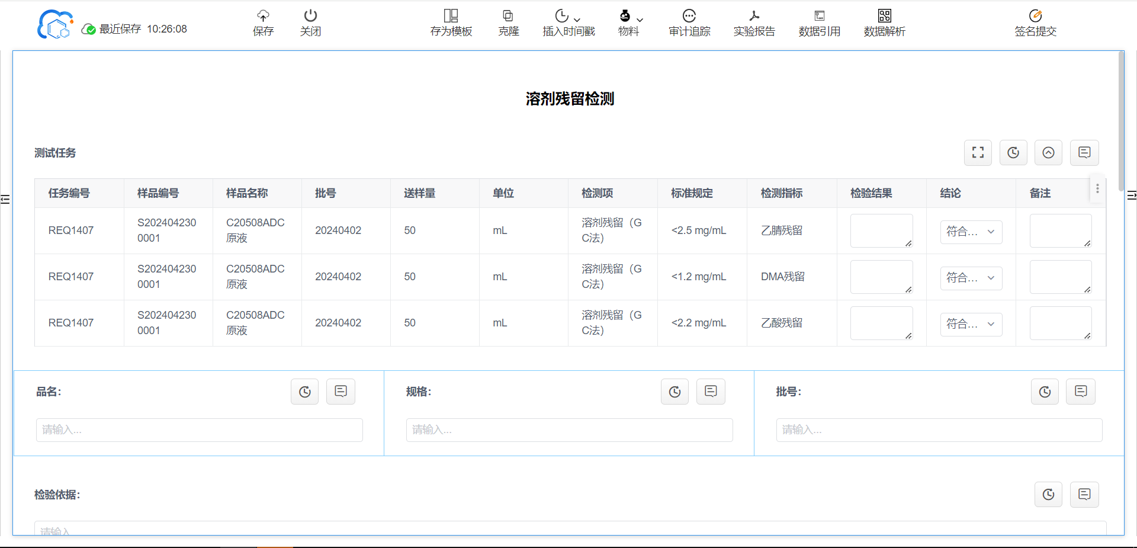Open 结论 dropdown for DMA残留 row

971,278
